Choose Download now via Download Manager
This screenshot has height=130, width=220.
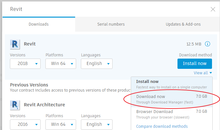[172, 99]
